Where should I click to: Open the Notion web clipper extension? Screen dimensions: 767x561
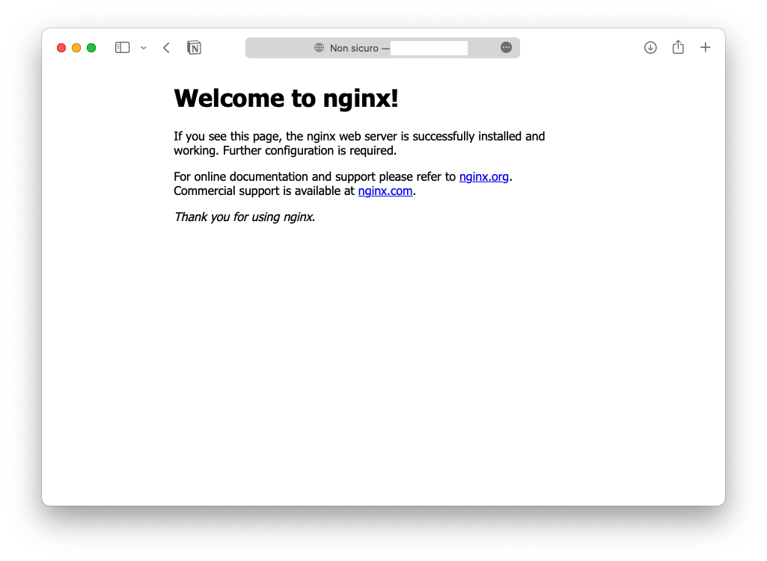[x=195, y=47]
